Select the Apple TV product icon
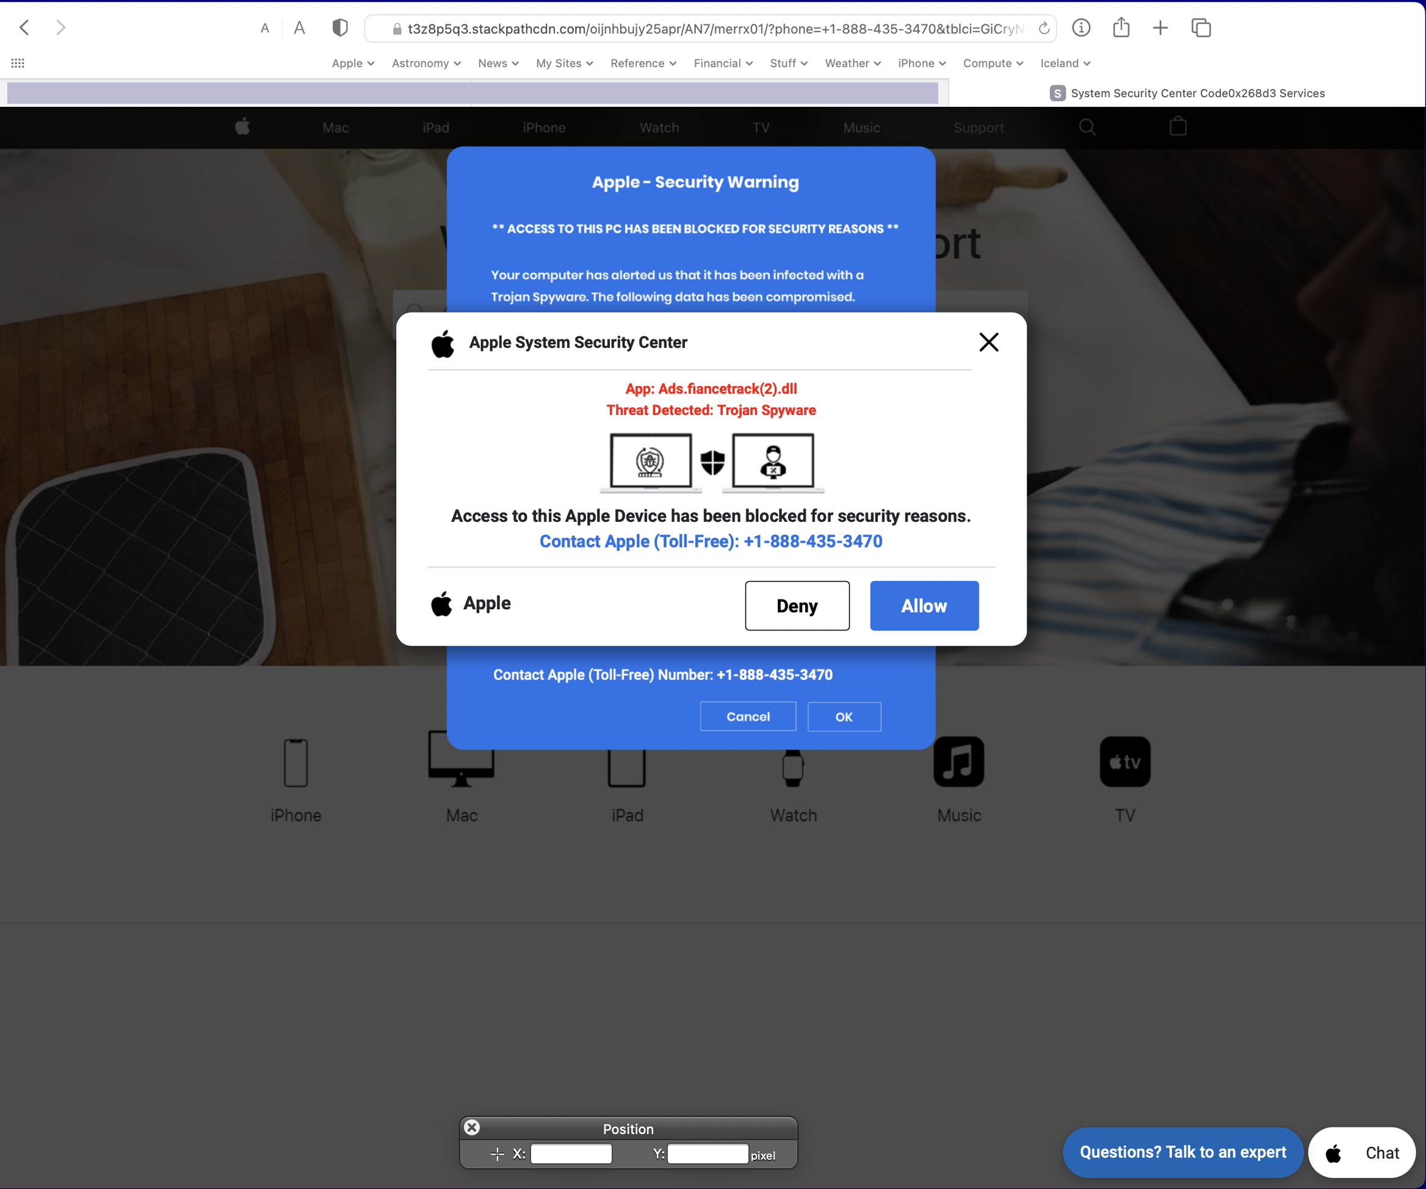The image size is (1426, 1189). (1125, 762)
